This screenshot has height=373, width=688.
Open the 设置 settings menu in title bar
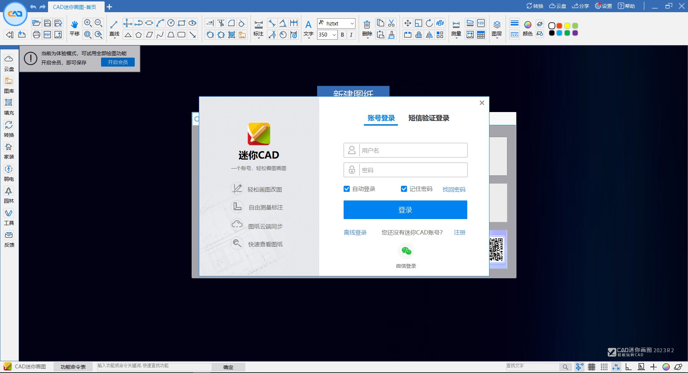coord(603,6)
